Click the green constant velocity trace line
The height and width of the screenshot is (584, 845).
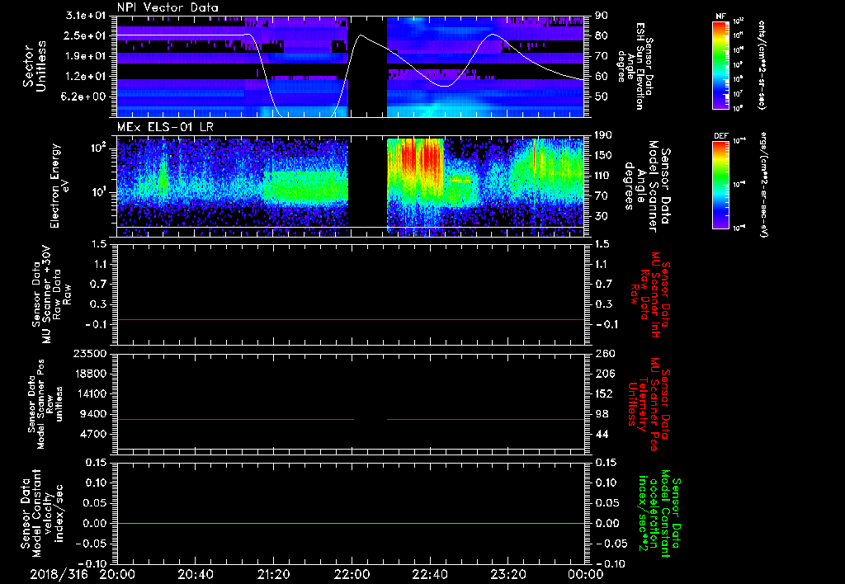(x=351, y=523)
